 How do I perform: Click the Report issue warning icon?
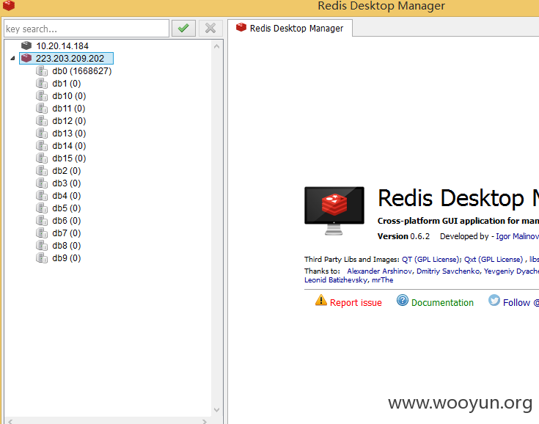[321, 300]
